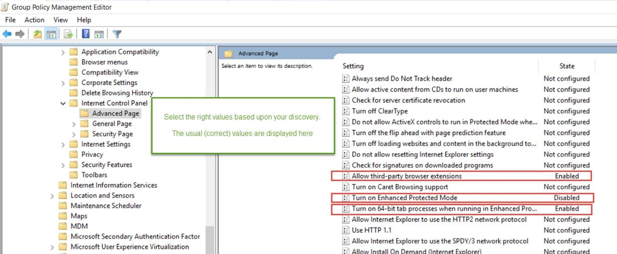The image size is (617, 254).
Task: Select Allow third-party browser extensions setting
Action: [x=406, y=176]
